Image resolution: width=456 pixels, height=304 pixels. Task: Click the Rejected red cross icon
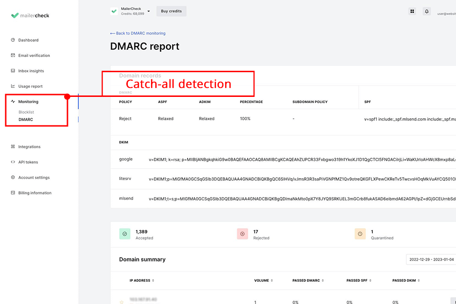pyautogui.click(x=243, y=234)
